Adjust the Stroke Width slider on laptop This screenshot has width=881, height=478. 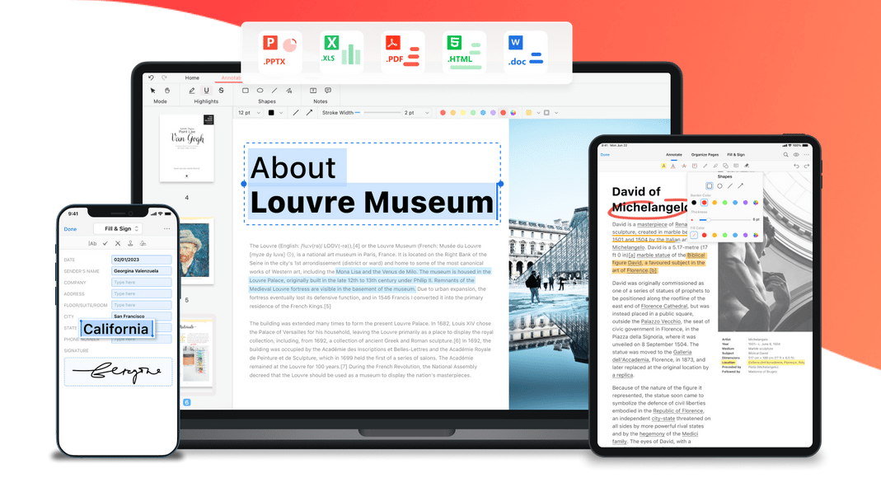click(x=377, y=113)
